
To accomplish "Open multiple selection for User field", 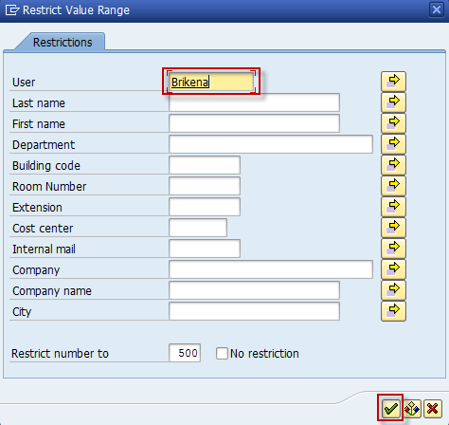I will click(x=393, y=82).
